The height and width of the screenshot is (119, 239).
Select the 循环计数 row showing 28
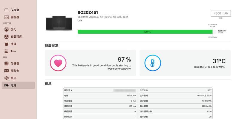[176, 117]
